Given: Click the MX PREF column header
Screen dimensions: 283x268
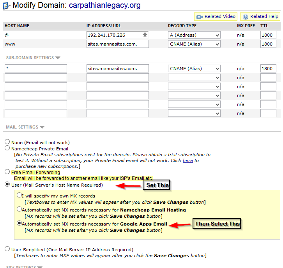Looking at the screenshot, I should click(246, 26).
